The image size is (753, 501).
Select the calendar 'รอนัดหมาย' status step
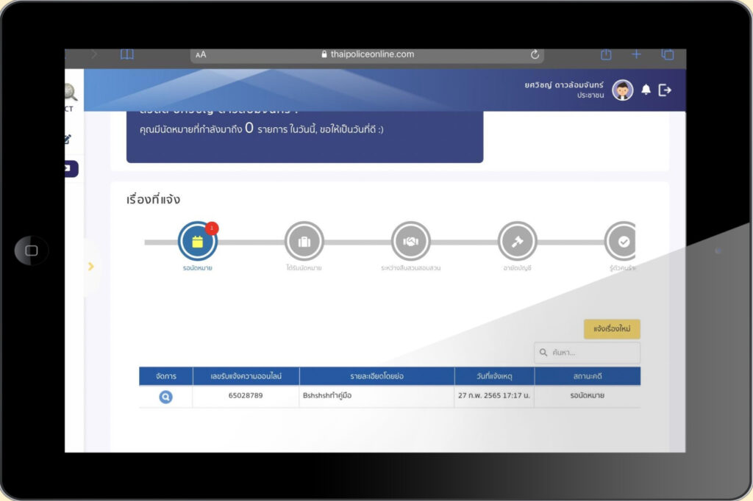(197, 241)
